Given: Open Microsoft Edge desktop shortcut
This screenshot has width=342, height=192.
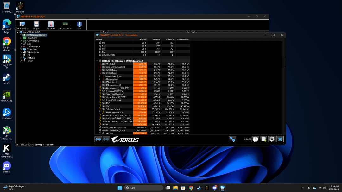Looking at the screenshot, I should [x=7, y=26].
